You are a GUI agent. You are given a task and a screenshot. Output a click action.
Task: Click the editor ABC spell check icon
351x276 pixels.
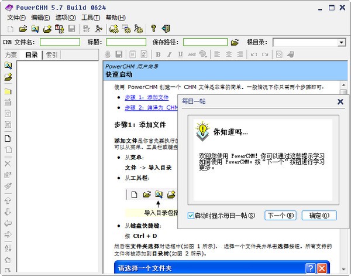(x=192, y=54)
